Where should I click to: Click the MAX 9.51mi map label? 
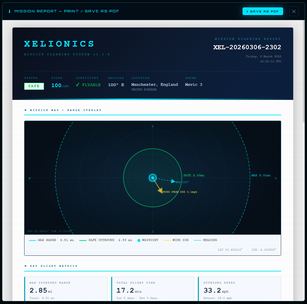point(261,175)
